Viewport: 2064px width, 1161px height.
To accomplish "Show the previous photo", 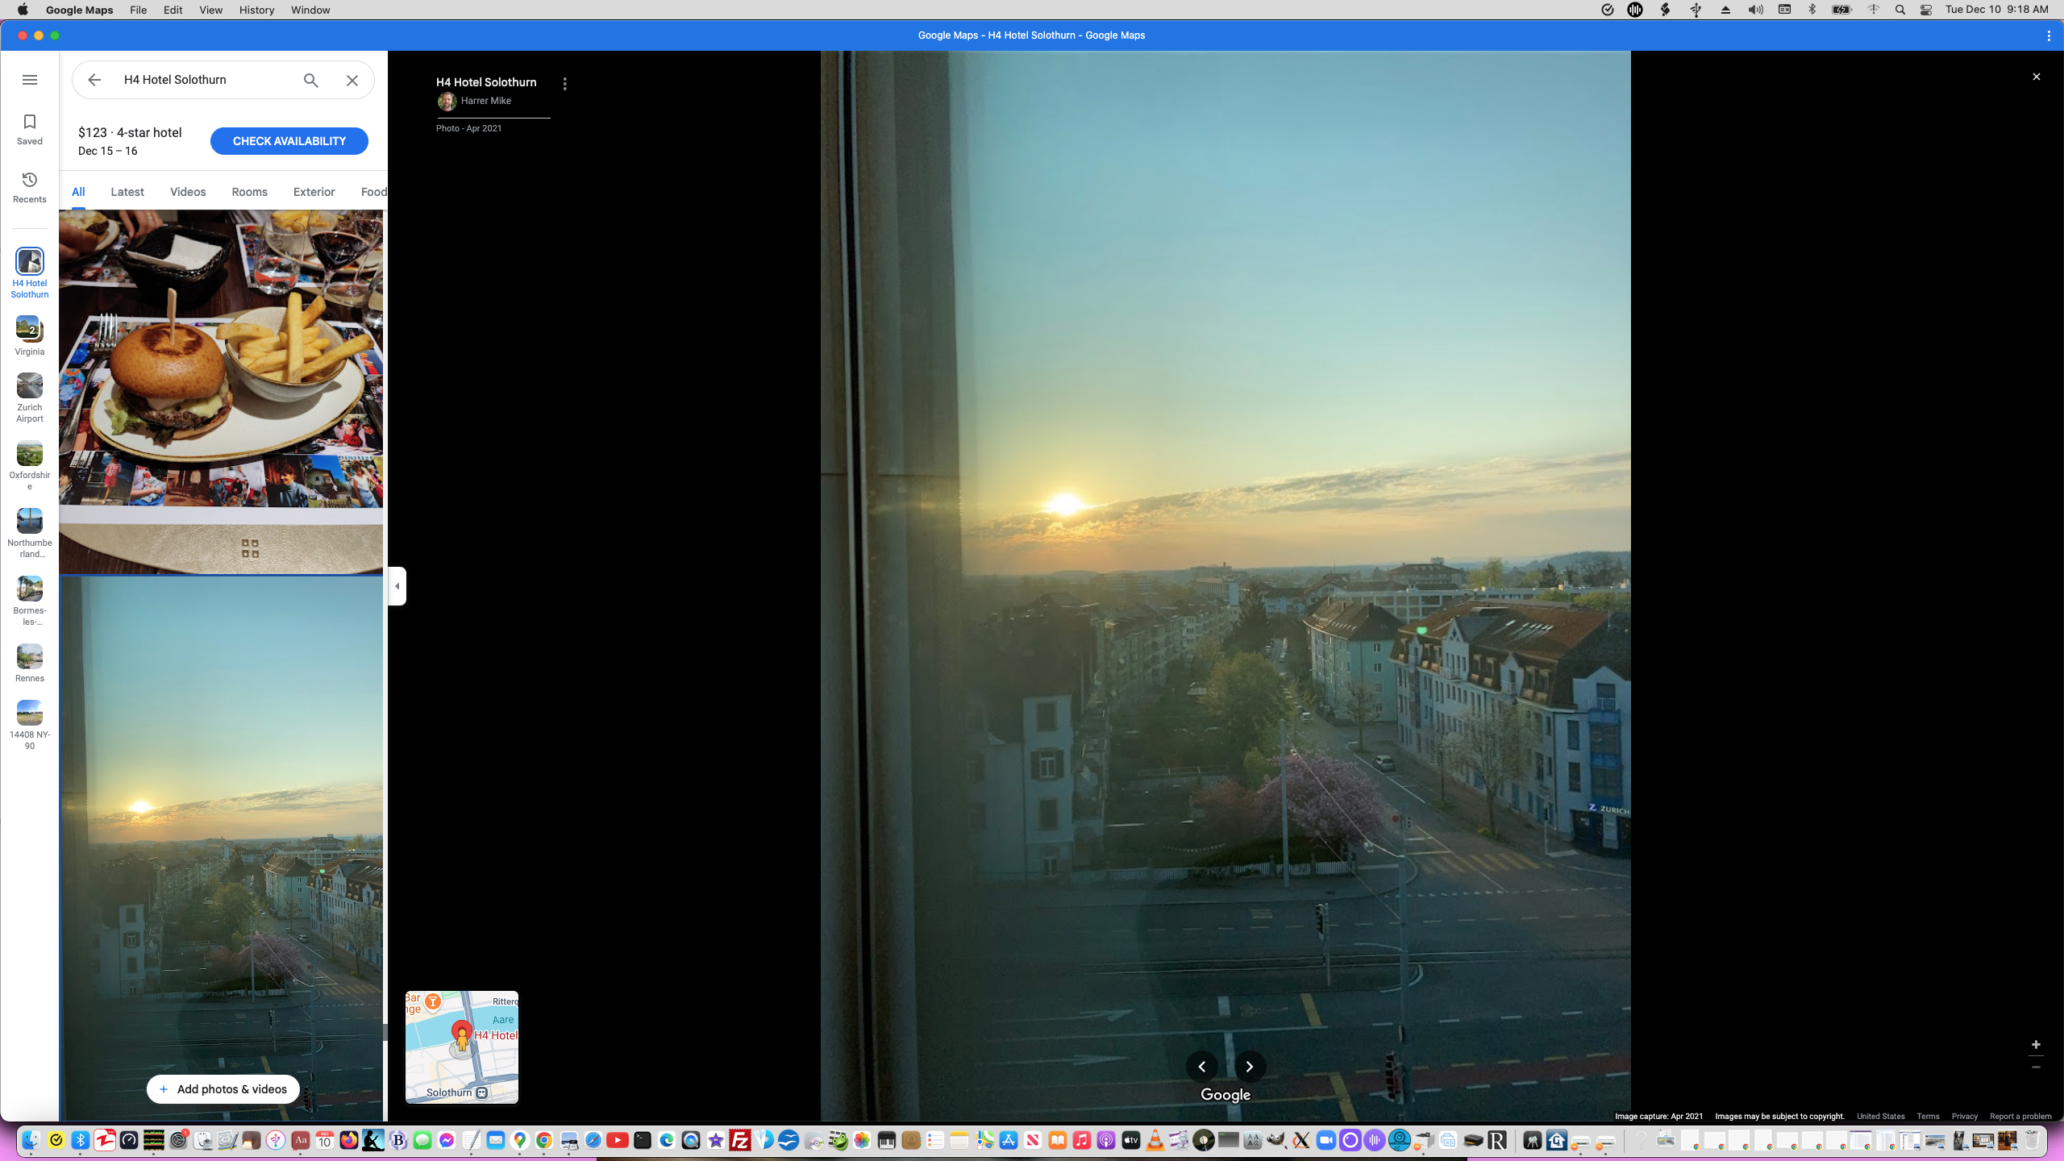I will click(1202, 1067).
